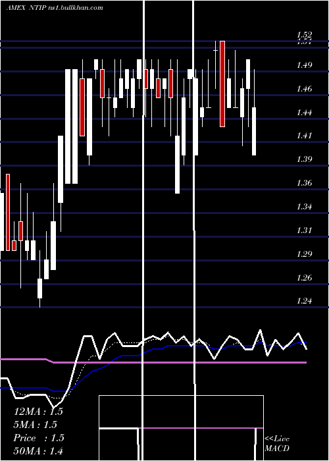Click the tallest red candlestick near 1.52
This screenshot has width=329, height=461.
[222, 84]
